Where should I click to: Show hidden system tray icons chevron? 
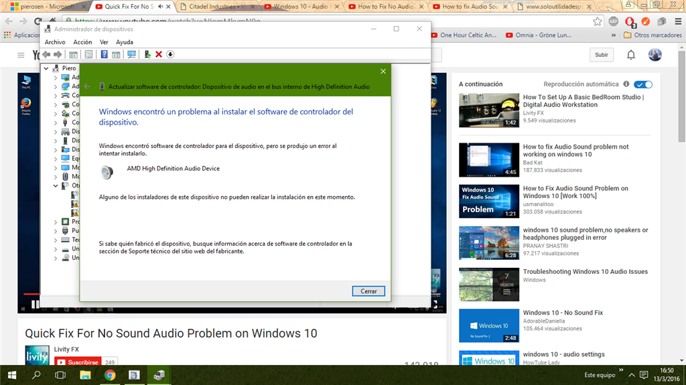tap(631, 375)
